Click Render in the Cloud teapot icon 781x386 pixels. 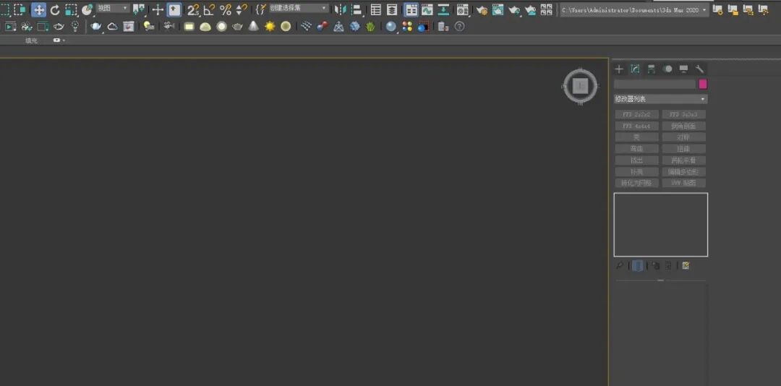tap(531, 9)
